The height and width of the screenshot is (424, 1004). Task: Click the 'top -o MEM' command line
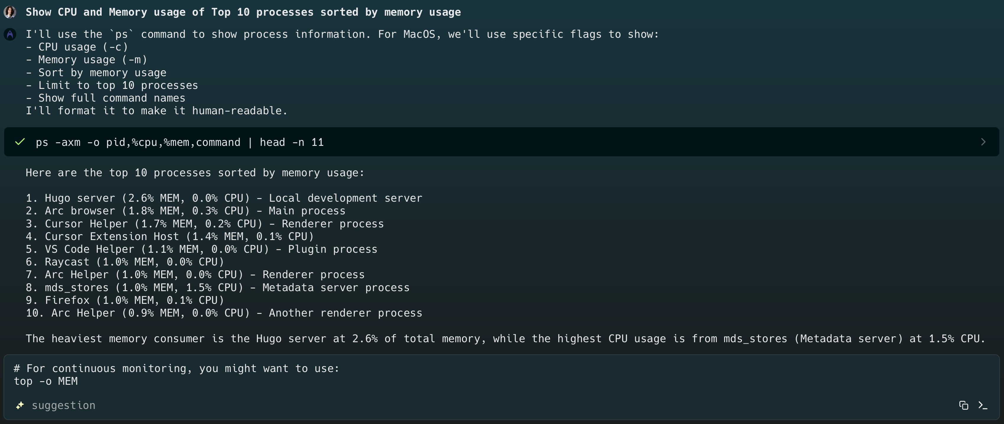(x=46, y=381)
